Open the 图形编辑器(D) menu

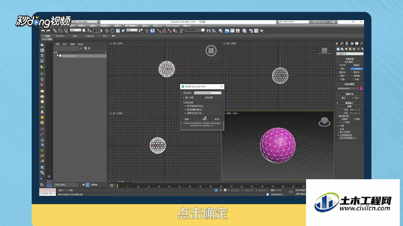click(132, 26)
